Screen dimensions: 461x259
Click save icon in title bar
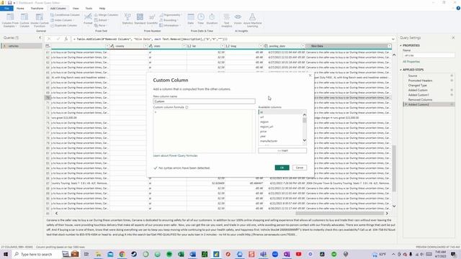point(9,3)
